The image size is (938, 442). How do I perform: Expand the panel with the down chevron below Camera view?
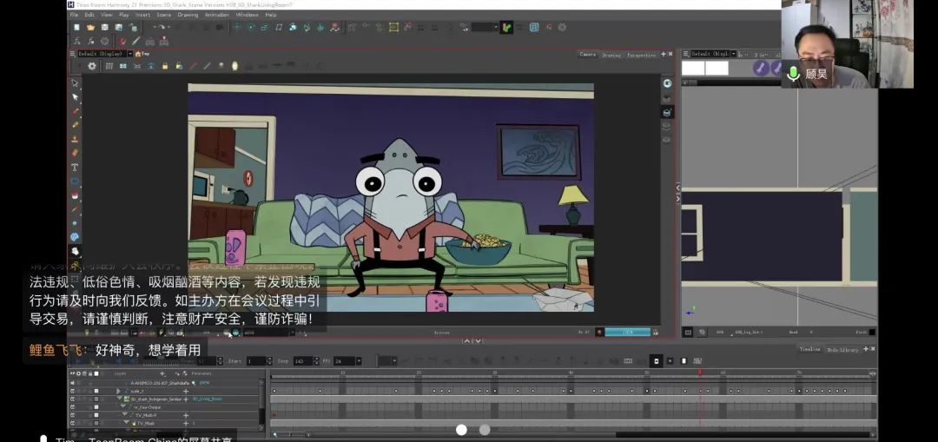(x=478, y=341)
